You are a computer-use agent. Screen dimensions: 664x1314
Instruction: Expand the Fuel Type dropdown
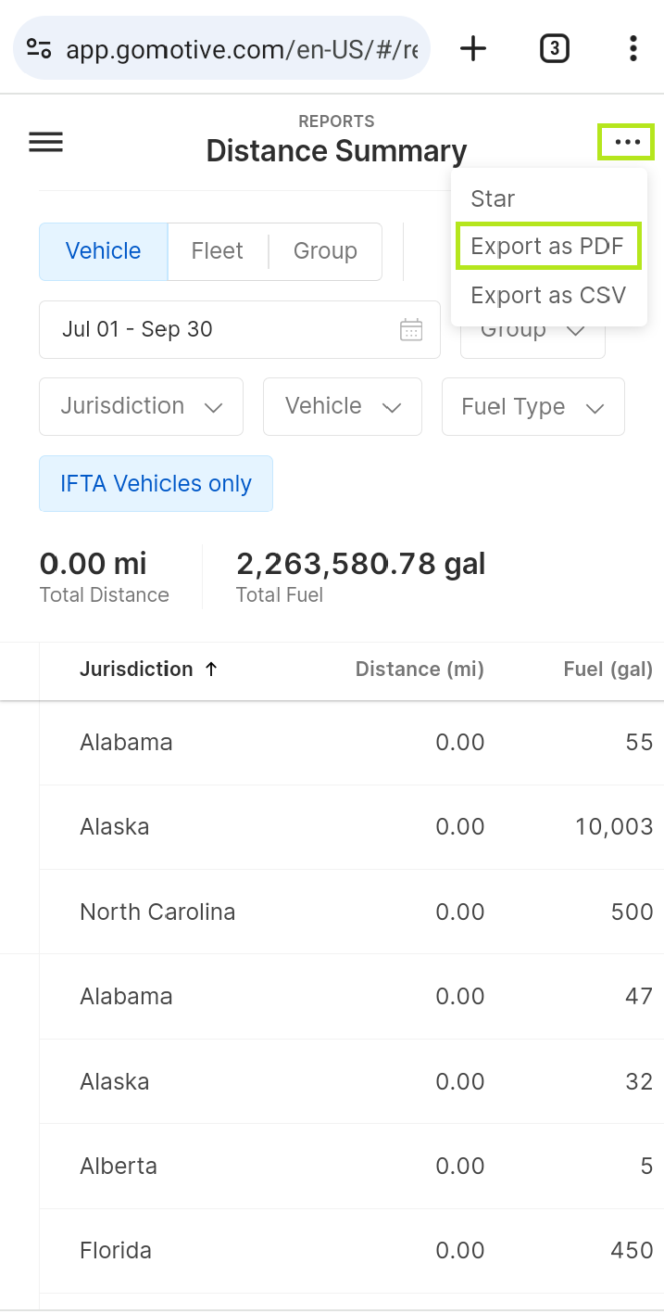533,406
